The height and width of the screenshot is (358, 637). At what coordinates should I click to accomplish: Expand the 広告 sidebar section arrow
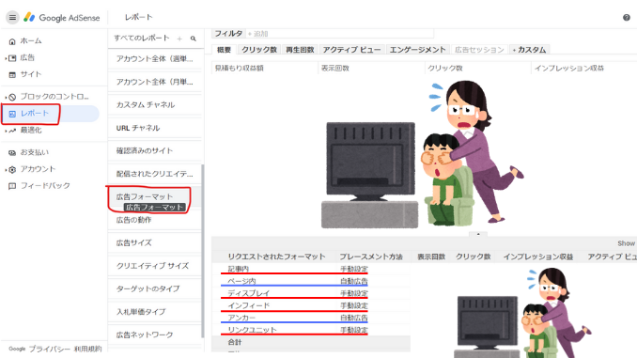pos(6,58)
